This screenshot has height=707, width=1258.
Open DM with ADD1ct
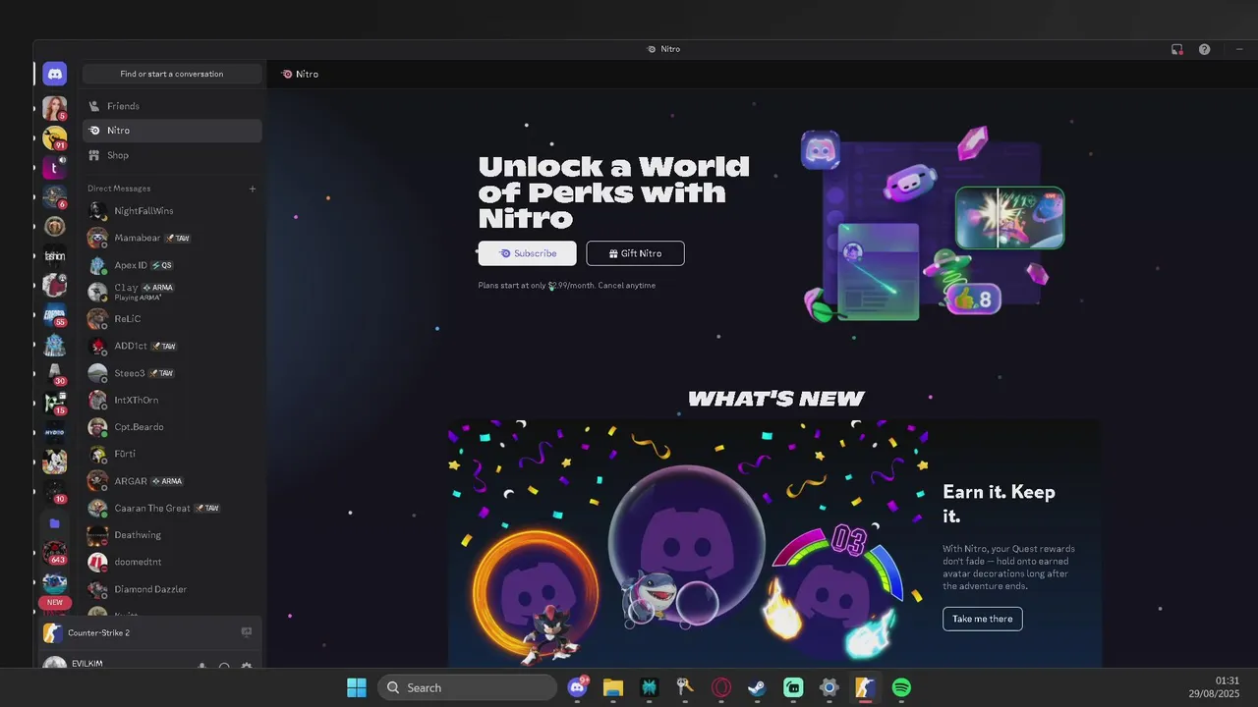coord(172,346)
